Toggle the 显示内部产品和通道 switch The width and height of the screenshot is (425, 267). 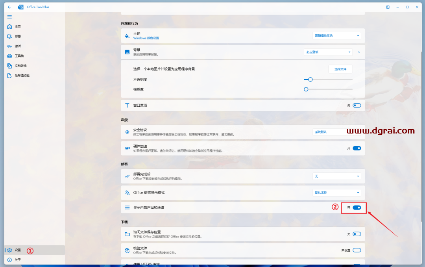coord(357,208)
